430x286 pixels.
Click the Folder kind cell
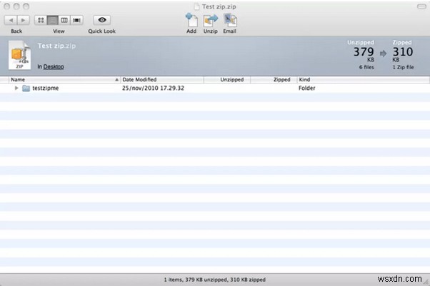(307, 88)
